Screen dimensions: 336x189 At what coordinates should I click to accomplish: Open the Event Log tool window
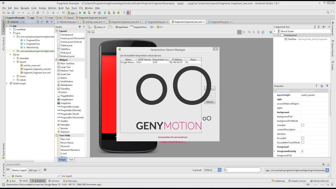pyautogui.click(x=278, y=181)
